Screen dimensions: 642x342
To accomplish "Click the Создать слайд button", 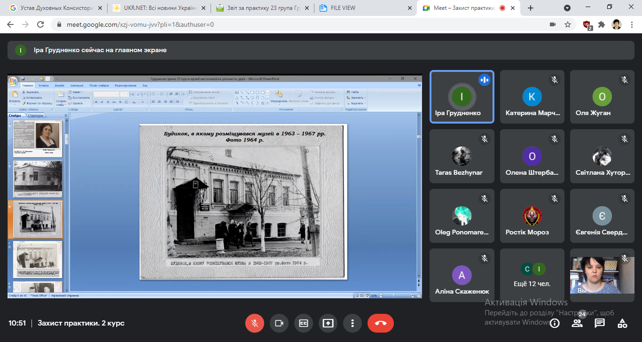I will tap(61, 97).
